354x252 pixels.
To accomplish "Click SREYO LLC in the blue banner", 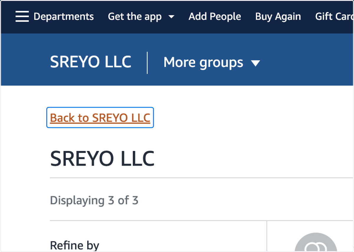I will tap(91, 62).
